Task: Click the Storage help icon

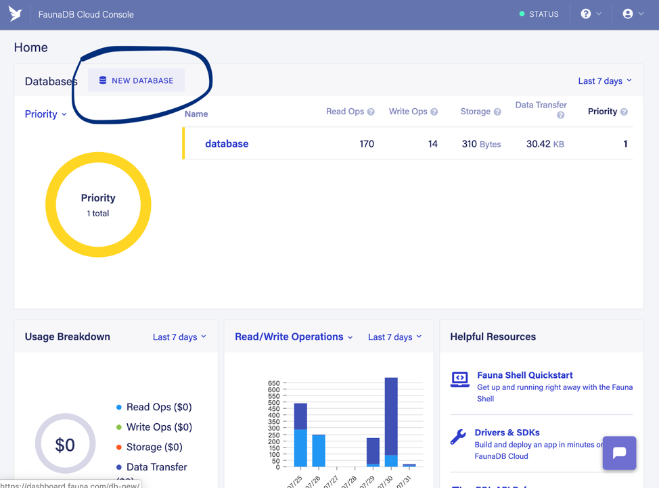Action: (497, 112)
